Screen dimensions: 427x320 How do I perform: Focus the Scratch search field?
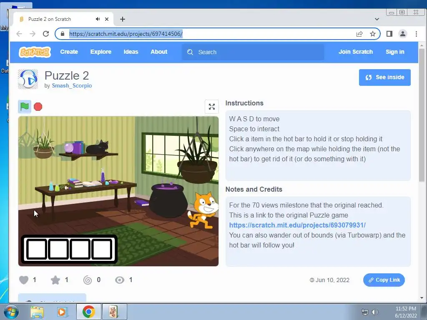point(253,52)
